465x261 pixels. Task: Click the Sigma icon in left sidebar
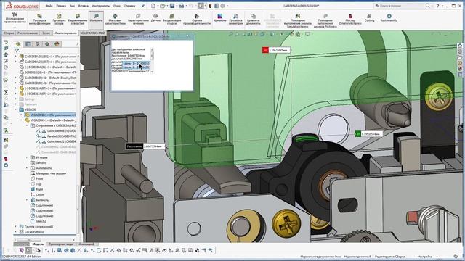coord(6,92)
